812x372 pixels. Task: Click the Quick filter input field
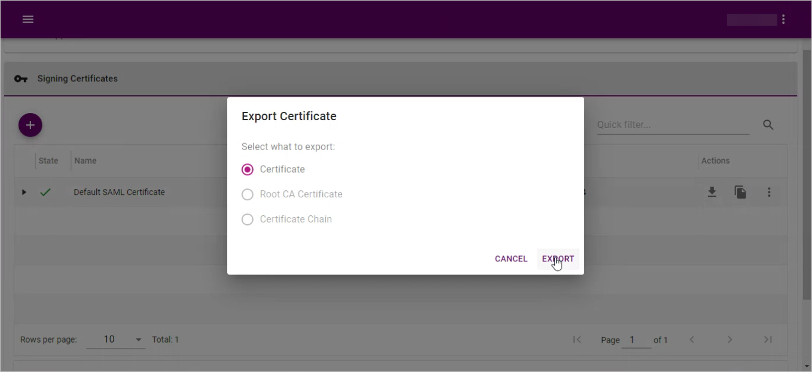pyautogui.click(x=673, y=125)
